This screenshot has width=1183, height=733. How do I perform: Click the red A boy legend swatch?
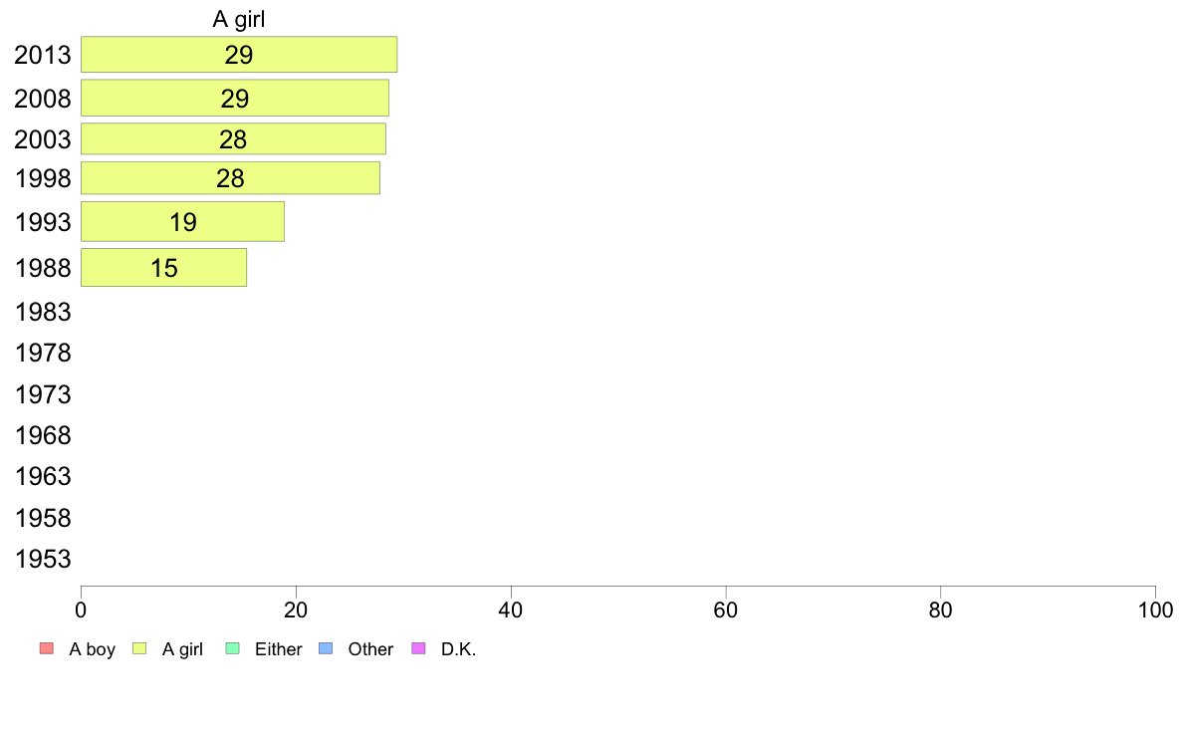pyautogui.click(x=47, y=648)
